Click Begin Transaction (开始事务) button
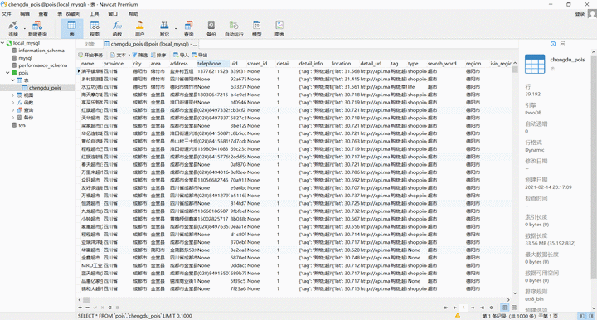 tap(90, 56)
